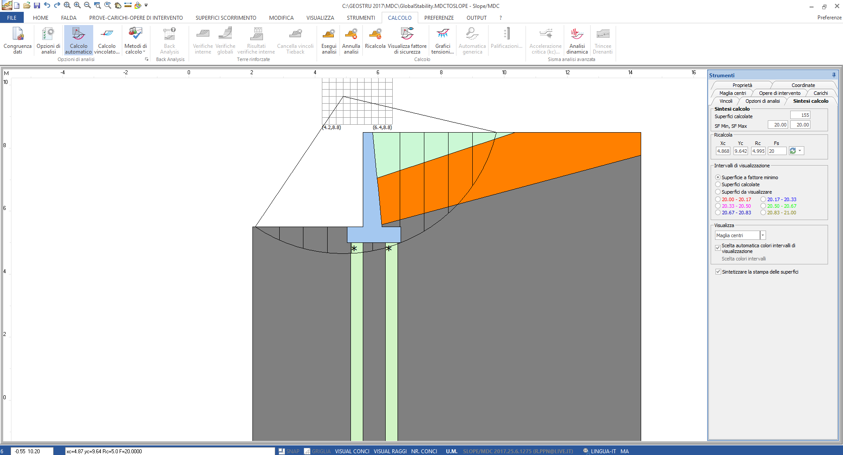Screen dimensions: 843x455
Task: Open the FILE menu
Action: tap(12, 18)
